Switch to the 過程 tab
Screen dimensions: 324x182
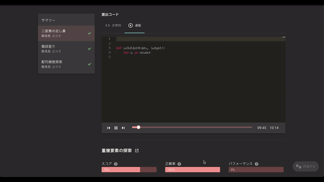point(134,25)
